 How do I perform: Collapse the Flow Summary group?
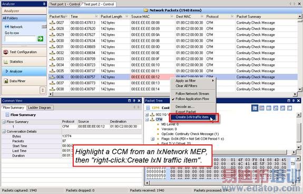click(4, 122)
